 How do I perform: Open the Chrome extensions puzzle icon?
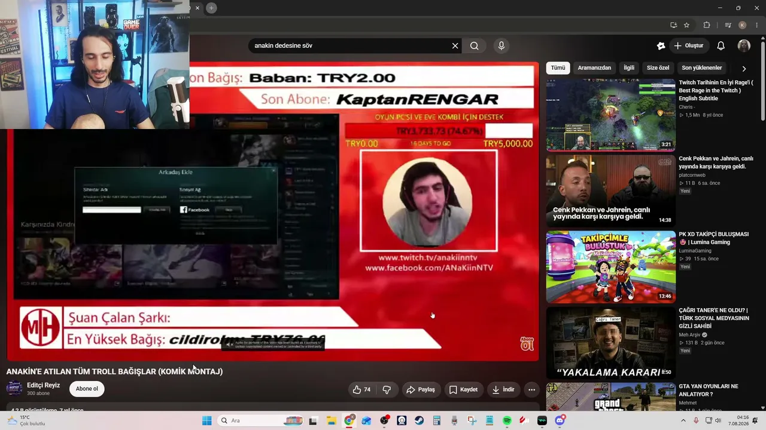[x=707, y=25]
